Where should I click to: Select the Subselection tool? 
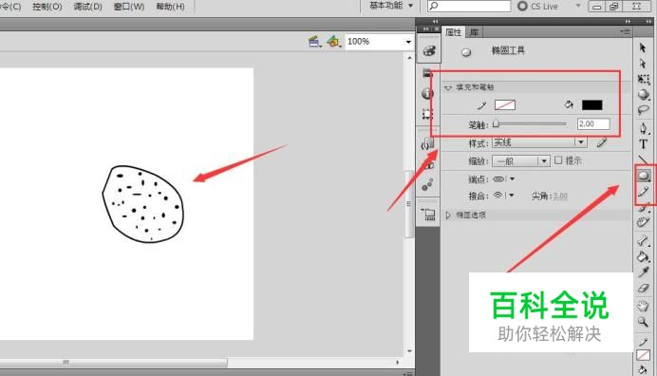643,64
